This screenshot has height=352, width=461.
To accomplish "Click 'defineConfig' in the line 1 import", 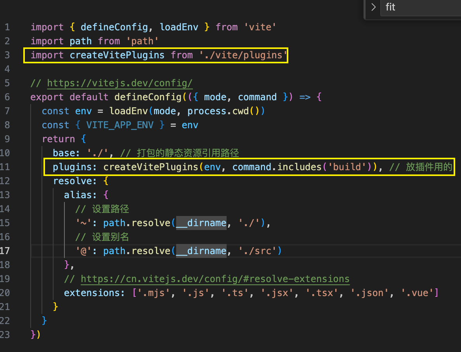I will click(x=114, y=27).
